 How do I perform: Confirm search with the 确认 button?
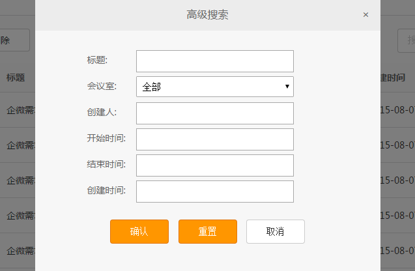139,231
